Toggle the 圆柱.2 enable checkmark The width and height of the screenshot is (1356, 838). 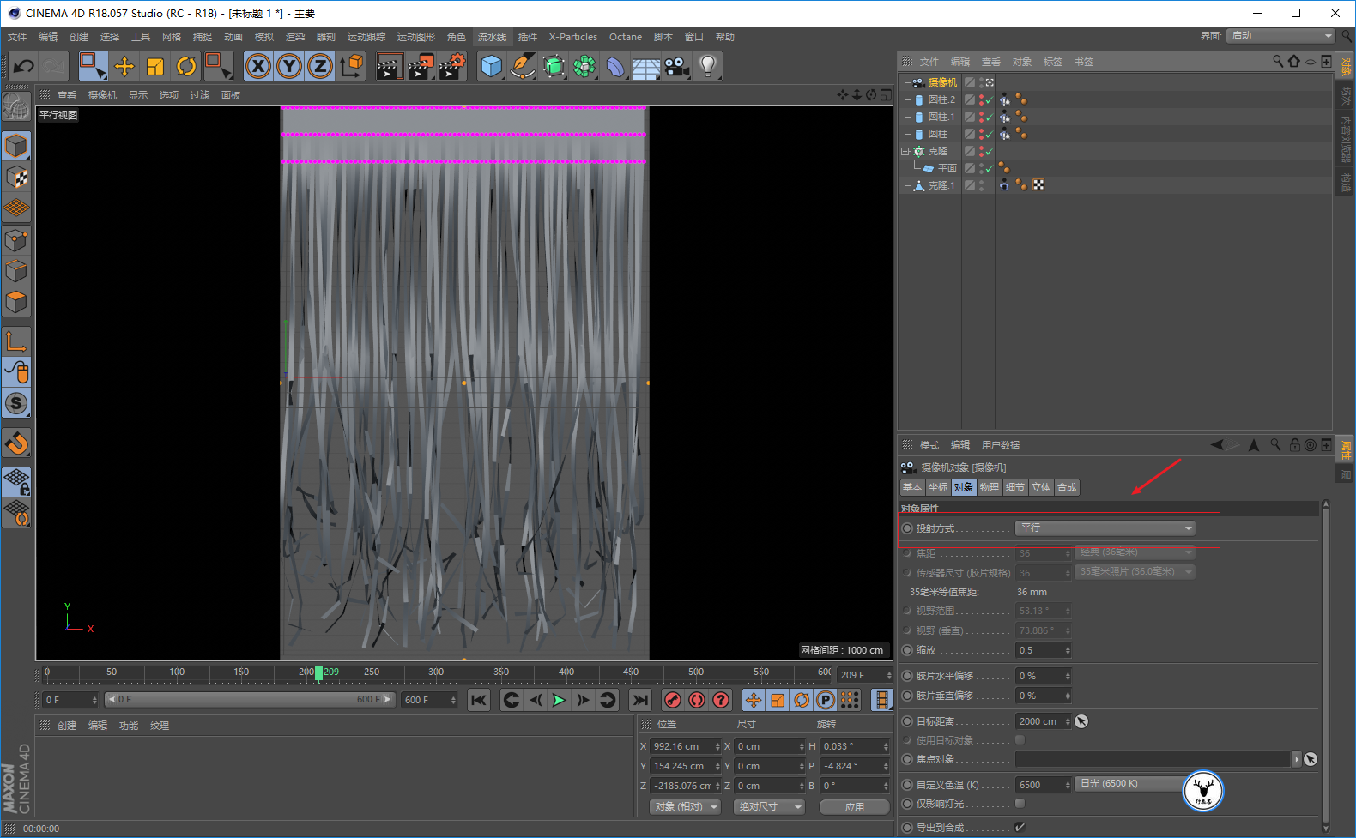(x=990, y=100)
